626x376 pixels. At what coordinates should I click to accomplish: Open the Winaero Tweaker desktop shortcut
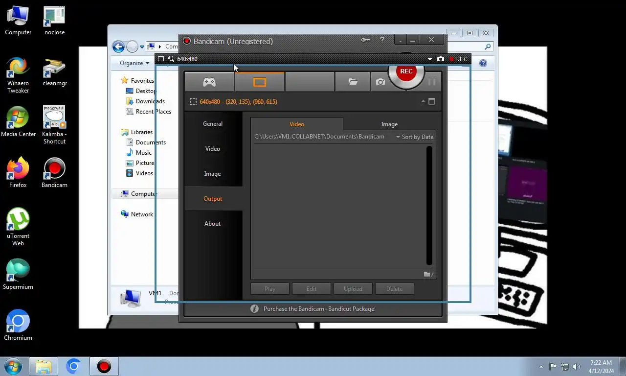coord(18,75)
